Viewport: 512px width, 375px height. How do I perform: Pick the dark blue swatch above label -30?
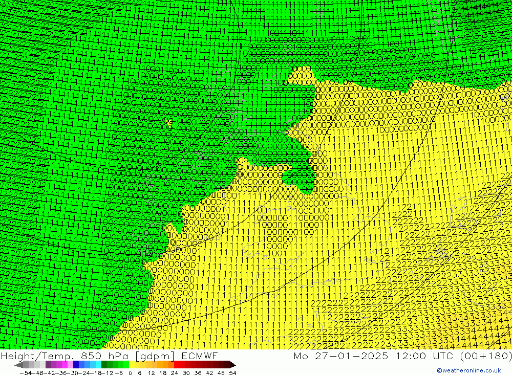76,365
